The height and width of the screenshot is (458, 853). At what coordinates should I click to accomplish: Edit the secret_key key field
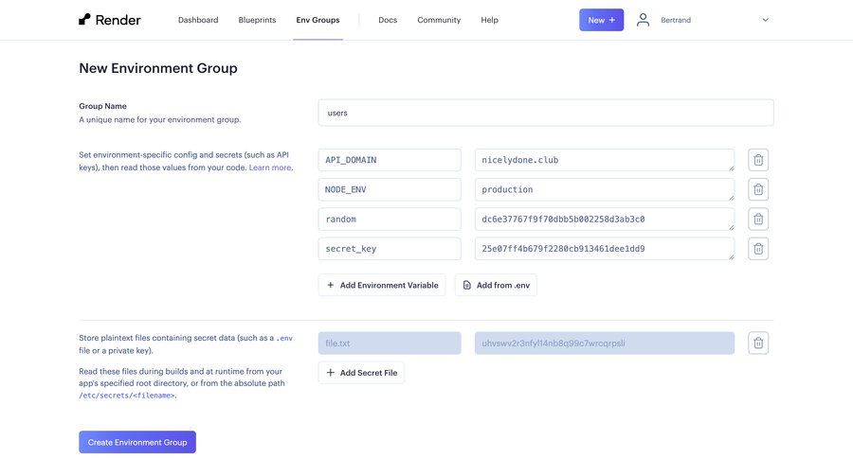pos(390,249)
